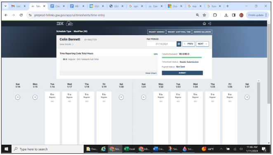Expand View Details under Colin Bennett
The height and width of the screenshot is (155, 273).
point(66,45)
